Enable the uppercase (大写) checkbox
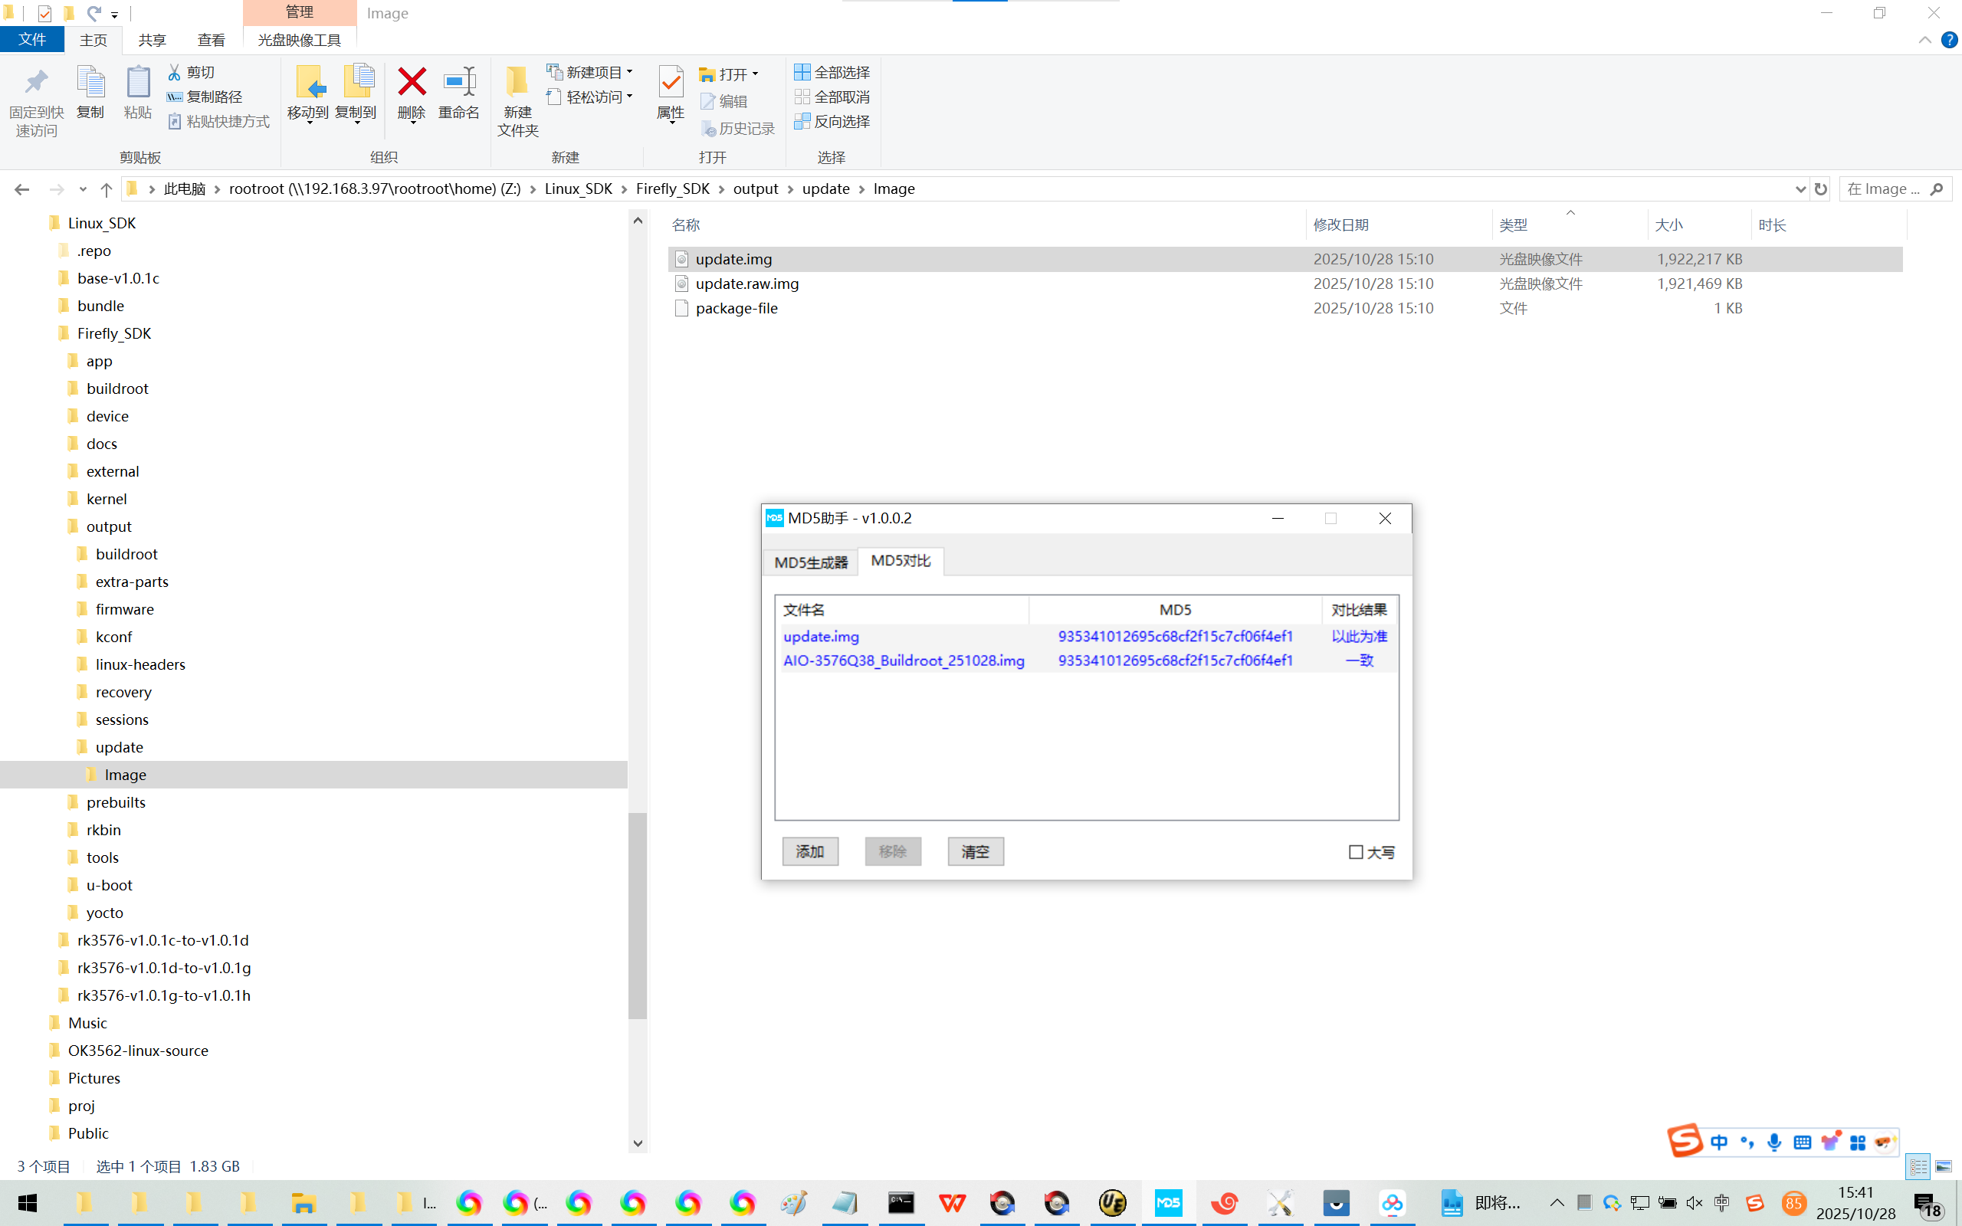1962x1226 pixels. [1356, 852]
